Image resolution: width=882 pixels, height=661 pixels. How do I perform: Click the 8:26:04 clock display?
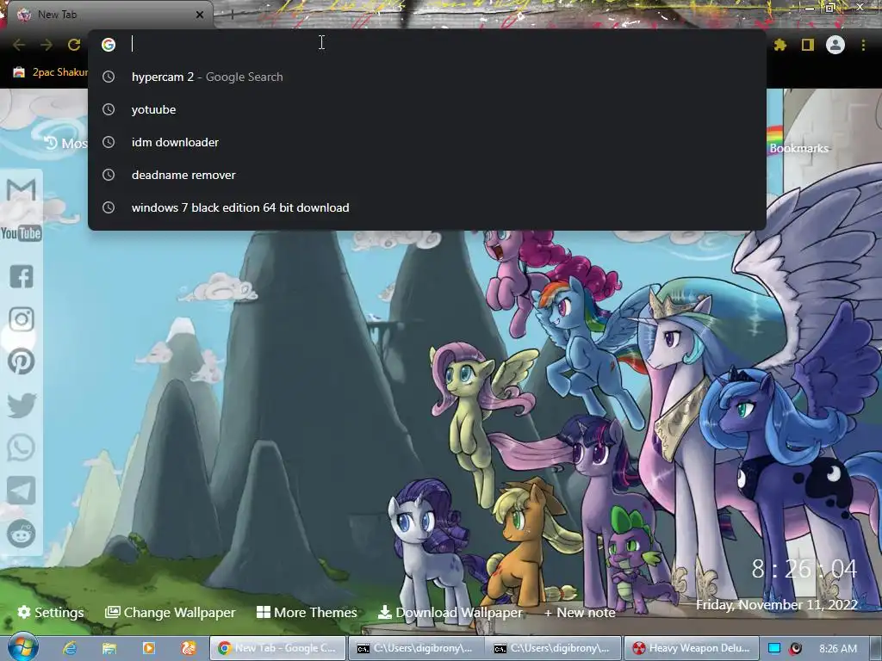804,569
